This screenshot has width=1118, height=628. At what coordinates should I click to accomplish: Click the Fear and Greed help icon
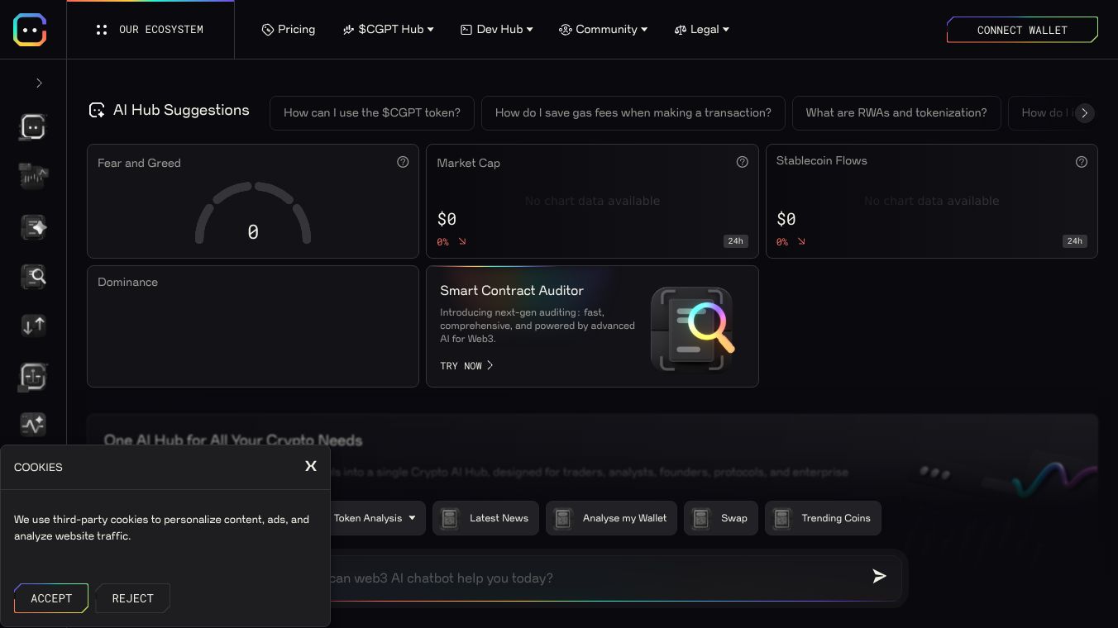click(x=403, y=162)
